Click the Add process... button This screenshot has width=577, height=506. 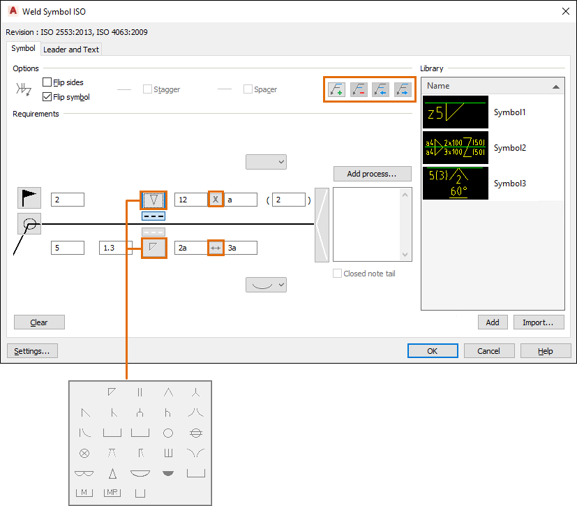click(x=373, y=174)
